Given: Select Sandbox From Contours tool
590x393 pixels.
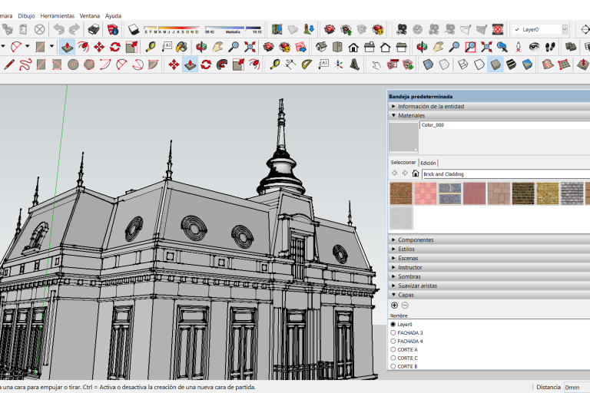Looking at the screenshot, I should tap(548, 64).
